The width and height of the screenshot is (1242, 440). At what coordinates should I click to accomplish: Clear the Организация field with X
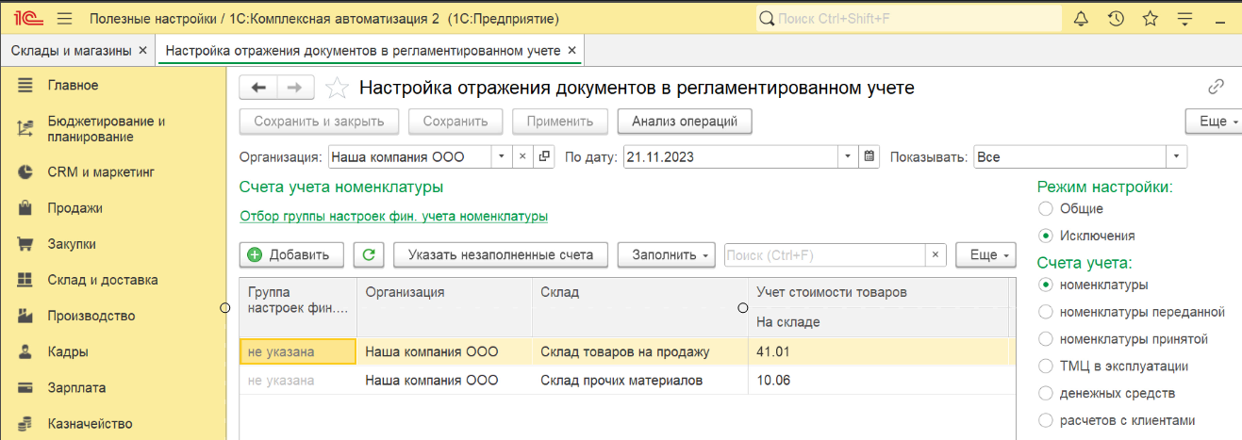click(523, 157)
